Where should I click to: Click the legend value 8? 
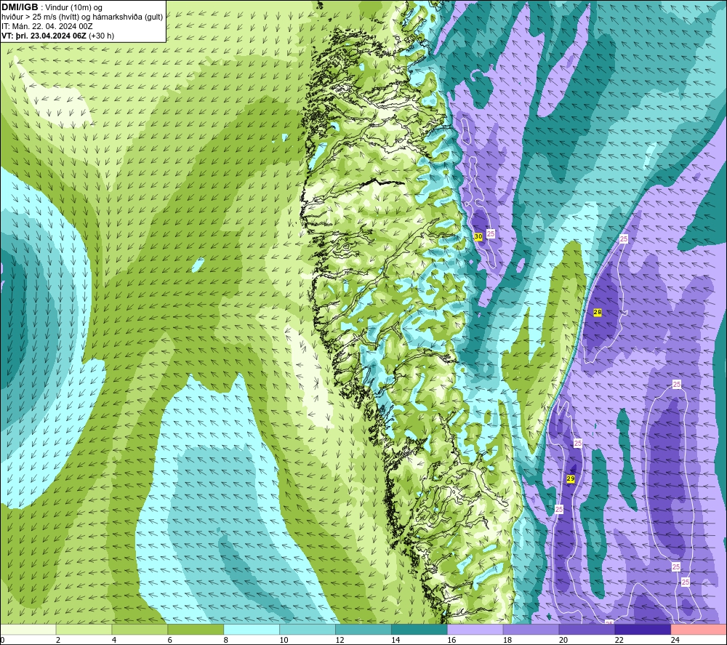[226, 640]
